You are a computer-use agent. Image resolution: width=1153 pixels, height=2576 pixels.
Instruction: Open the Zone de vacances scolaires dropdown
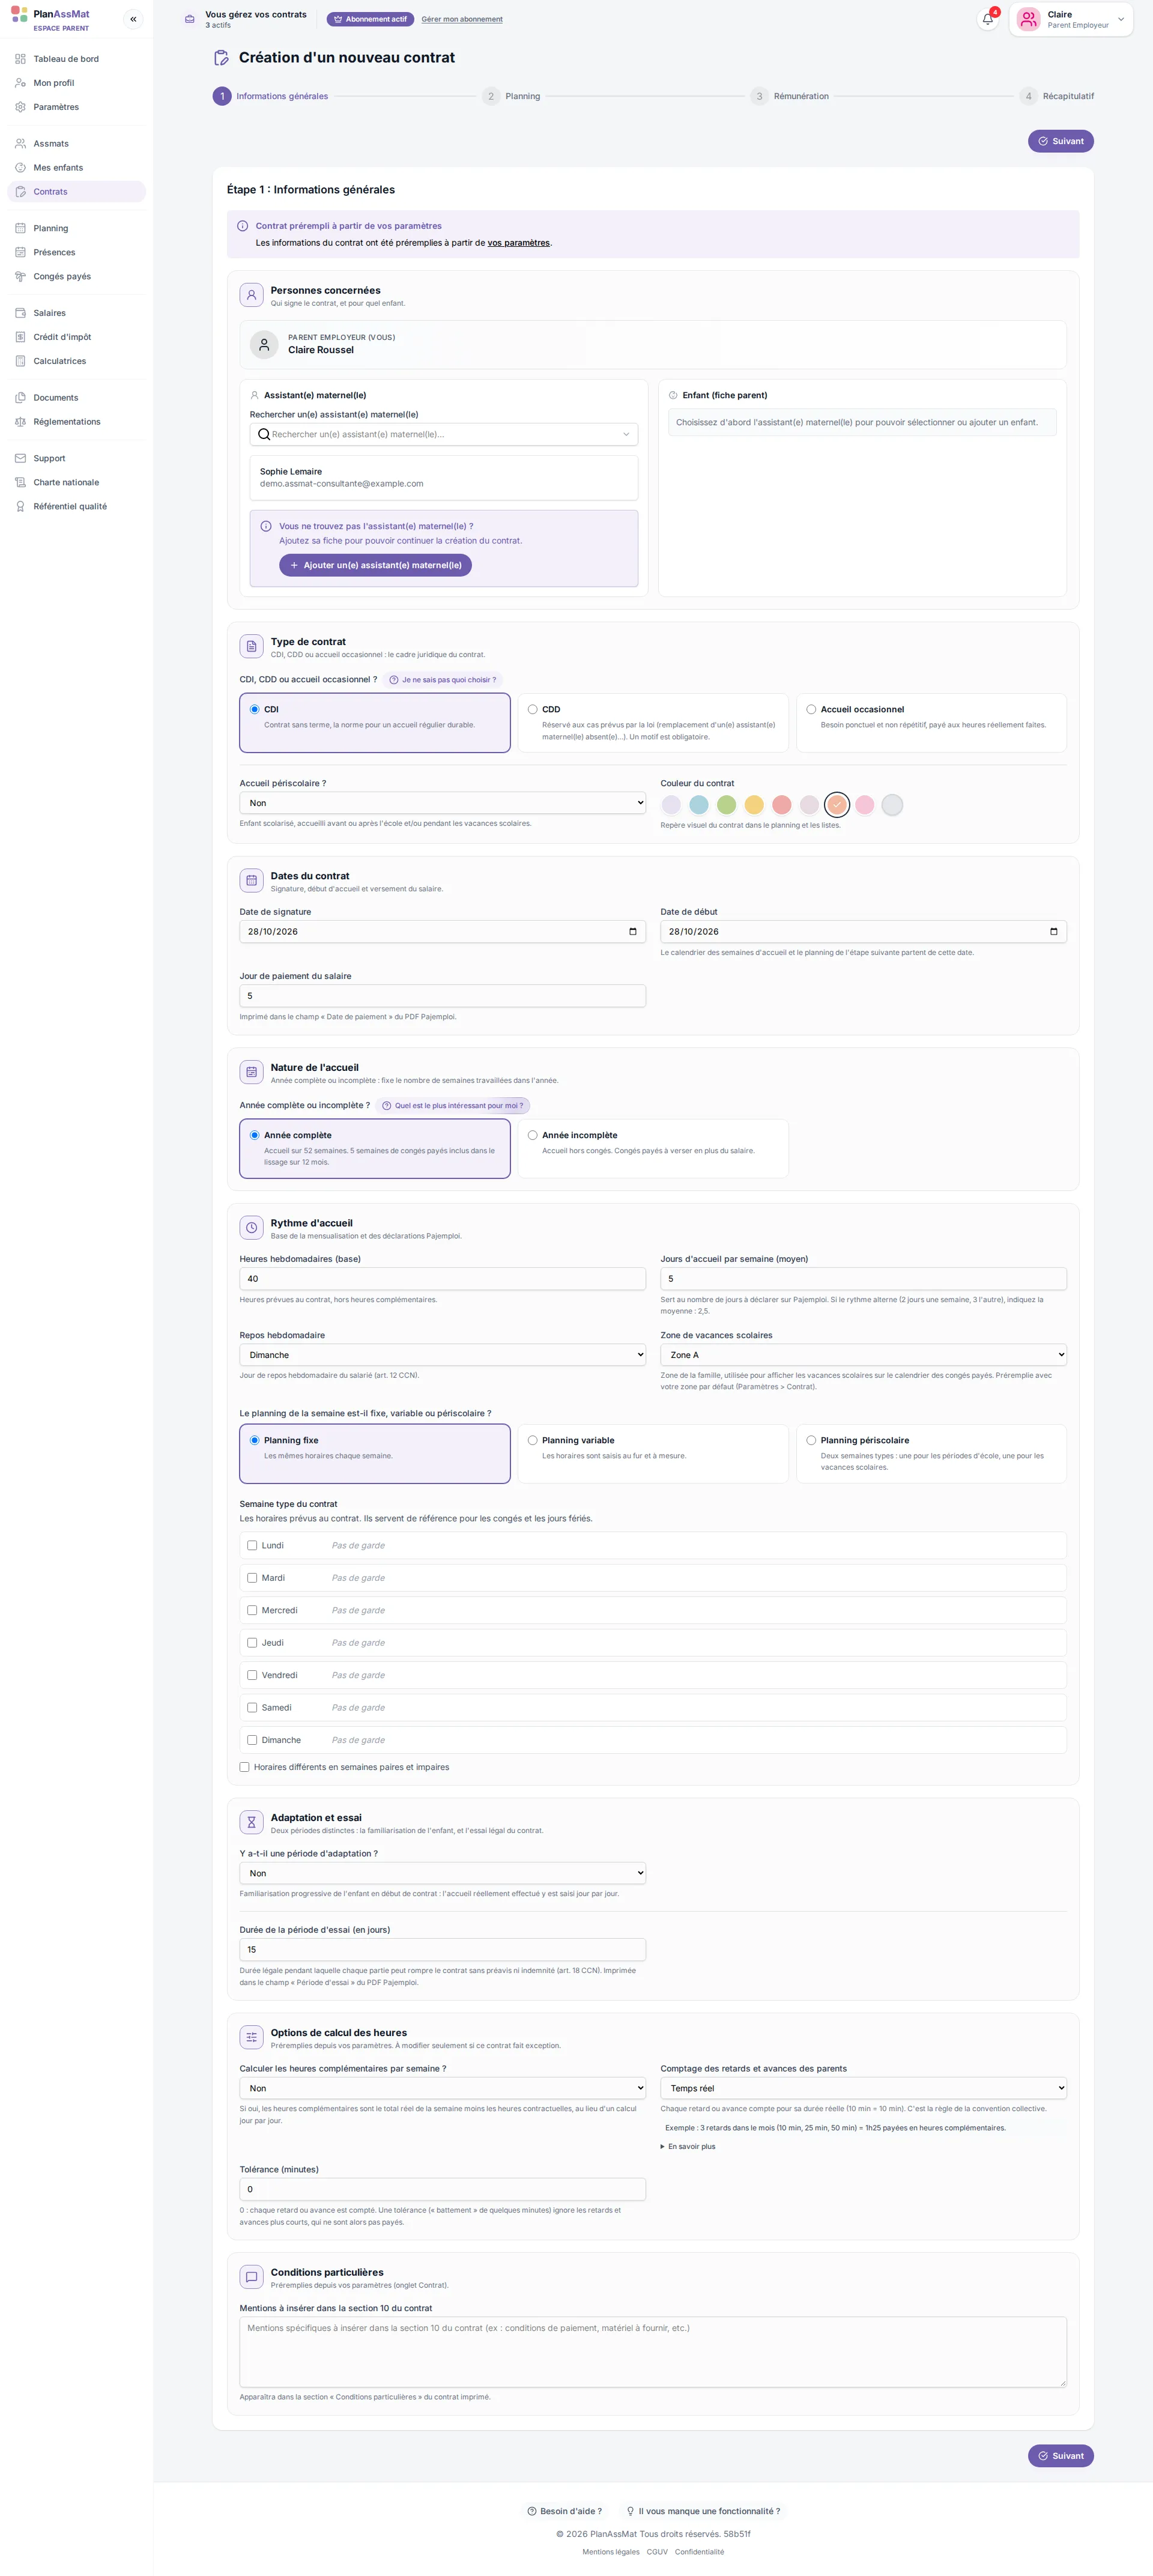(863, 1355)
